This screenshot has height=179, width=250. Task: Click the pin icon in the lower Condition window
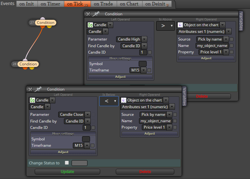pos(38,89)
